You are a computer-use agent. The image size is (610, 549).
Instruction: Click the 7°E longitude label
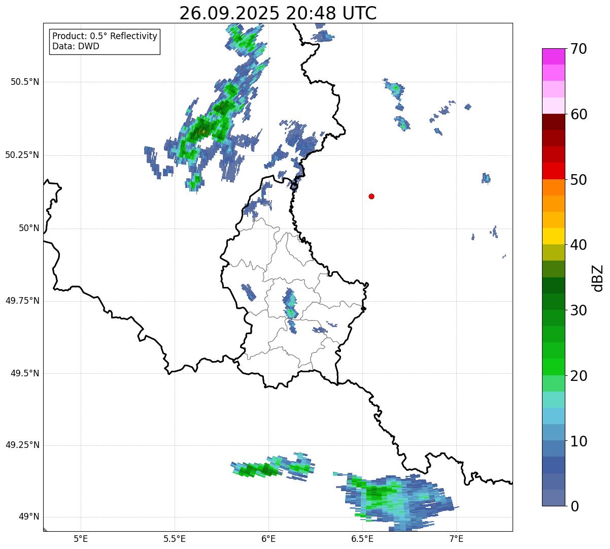coord(456,539)
